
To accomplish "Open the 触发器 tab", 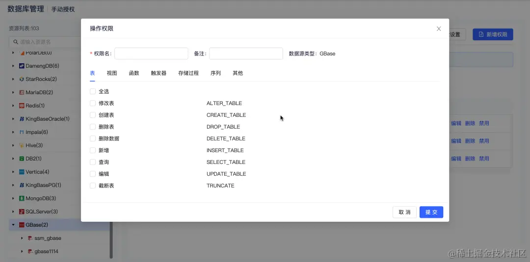I will click(159, 73).
